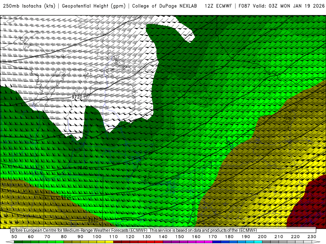Viewport: 326px width, 244px height.
Task: Click the 80 value on the color scale
Action: pos(64,237)
